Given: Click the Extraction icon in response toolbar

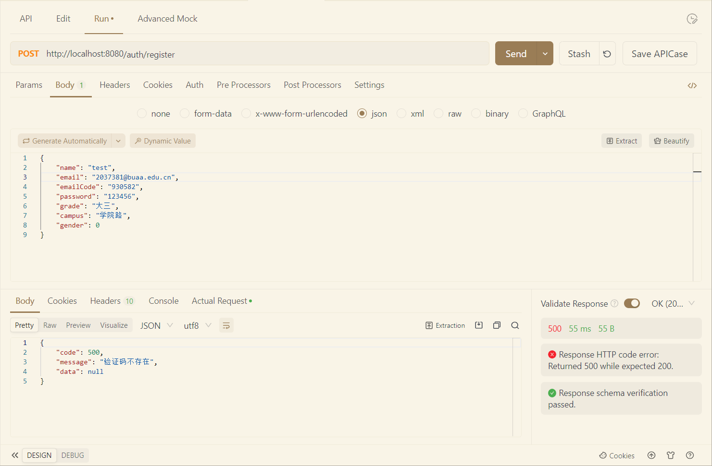Looking at the screenshot, I should pos(445,325).
